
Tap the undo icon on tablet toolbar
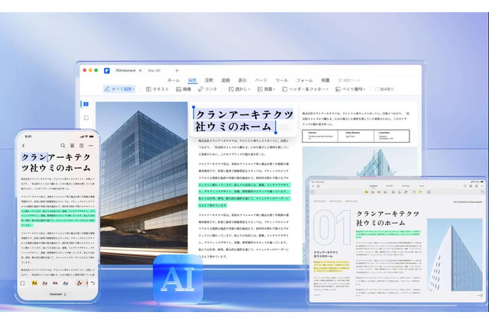[x=482, y=192]
